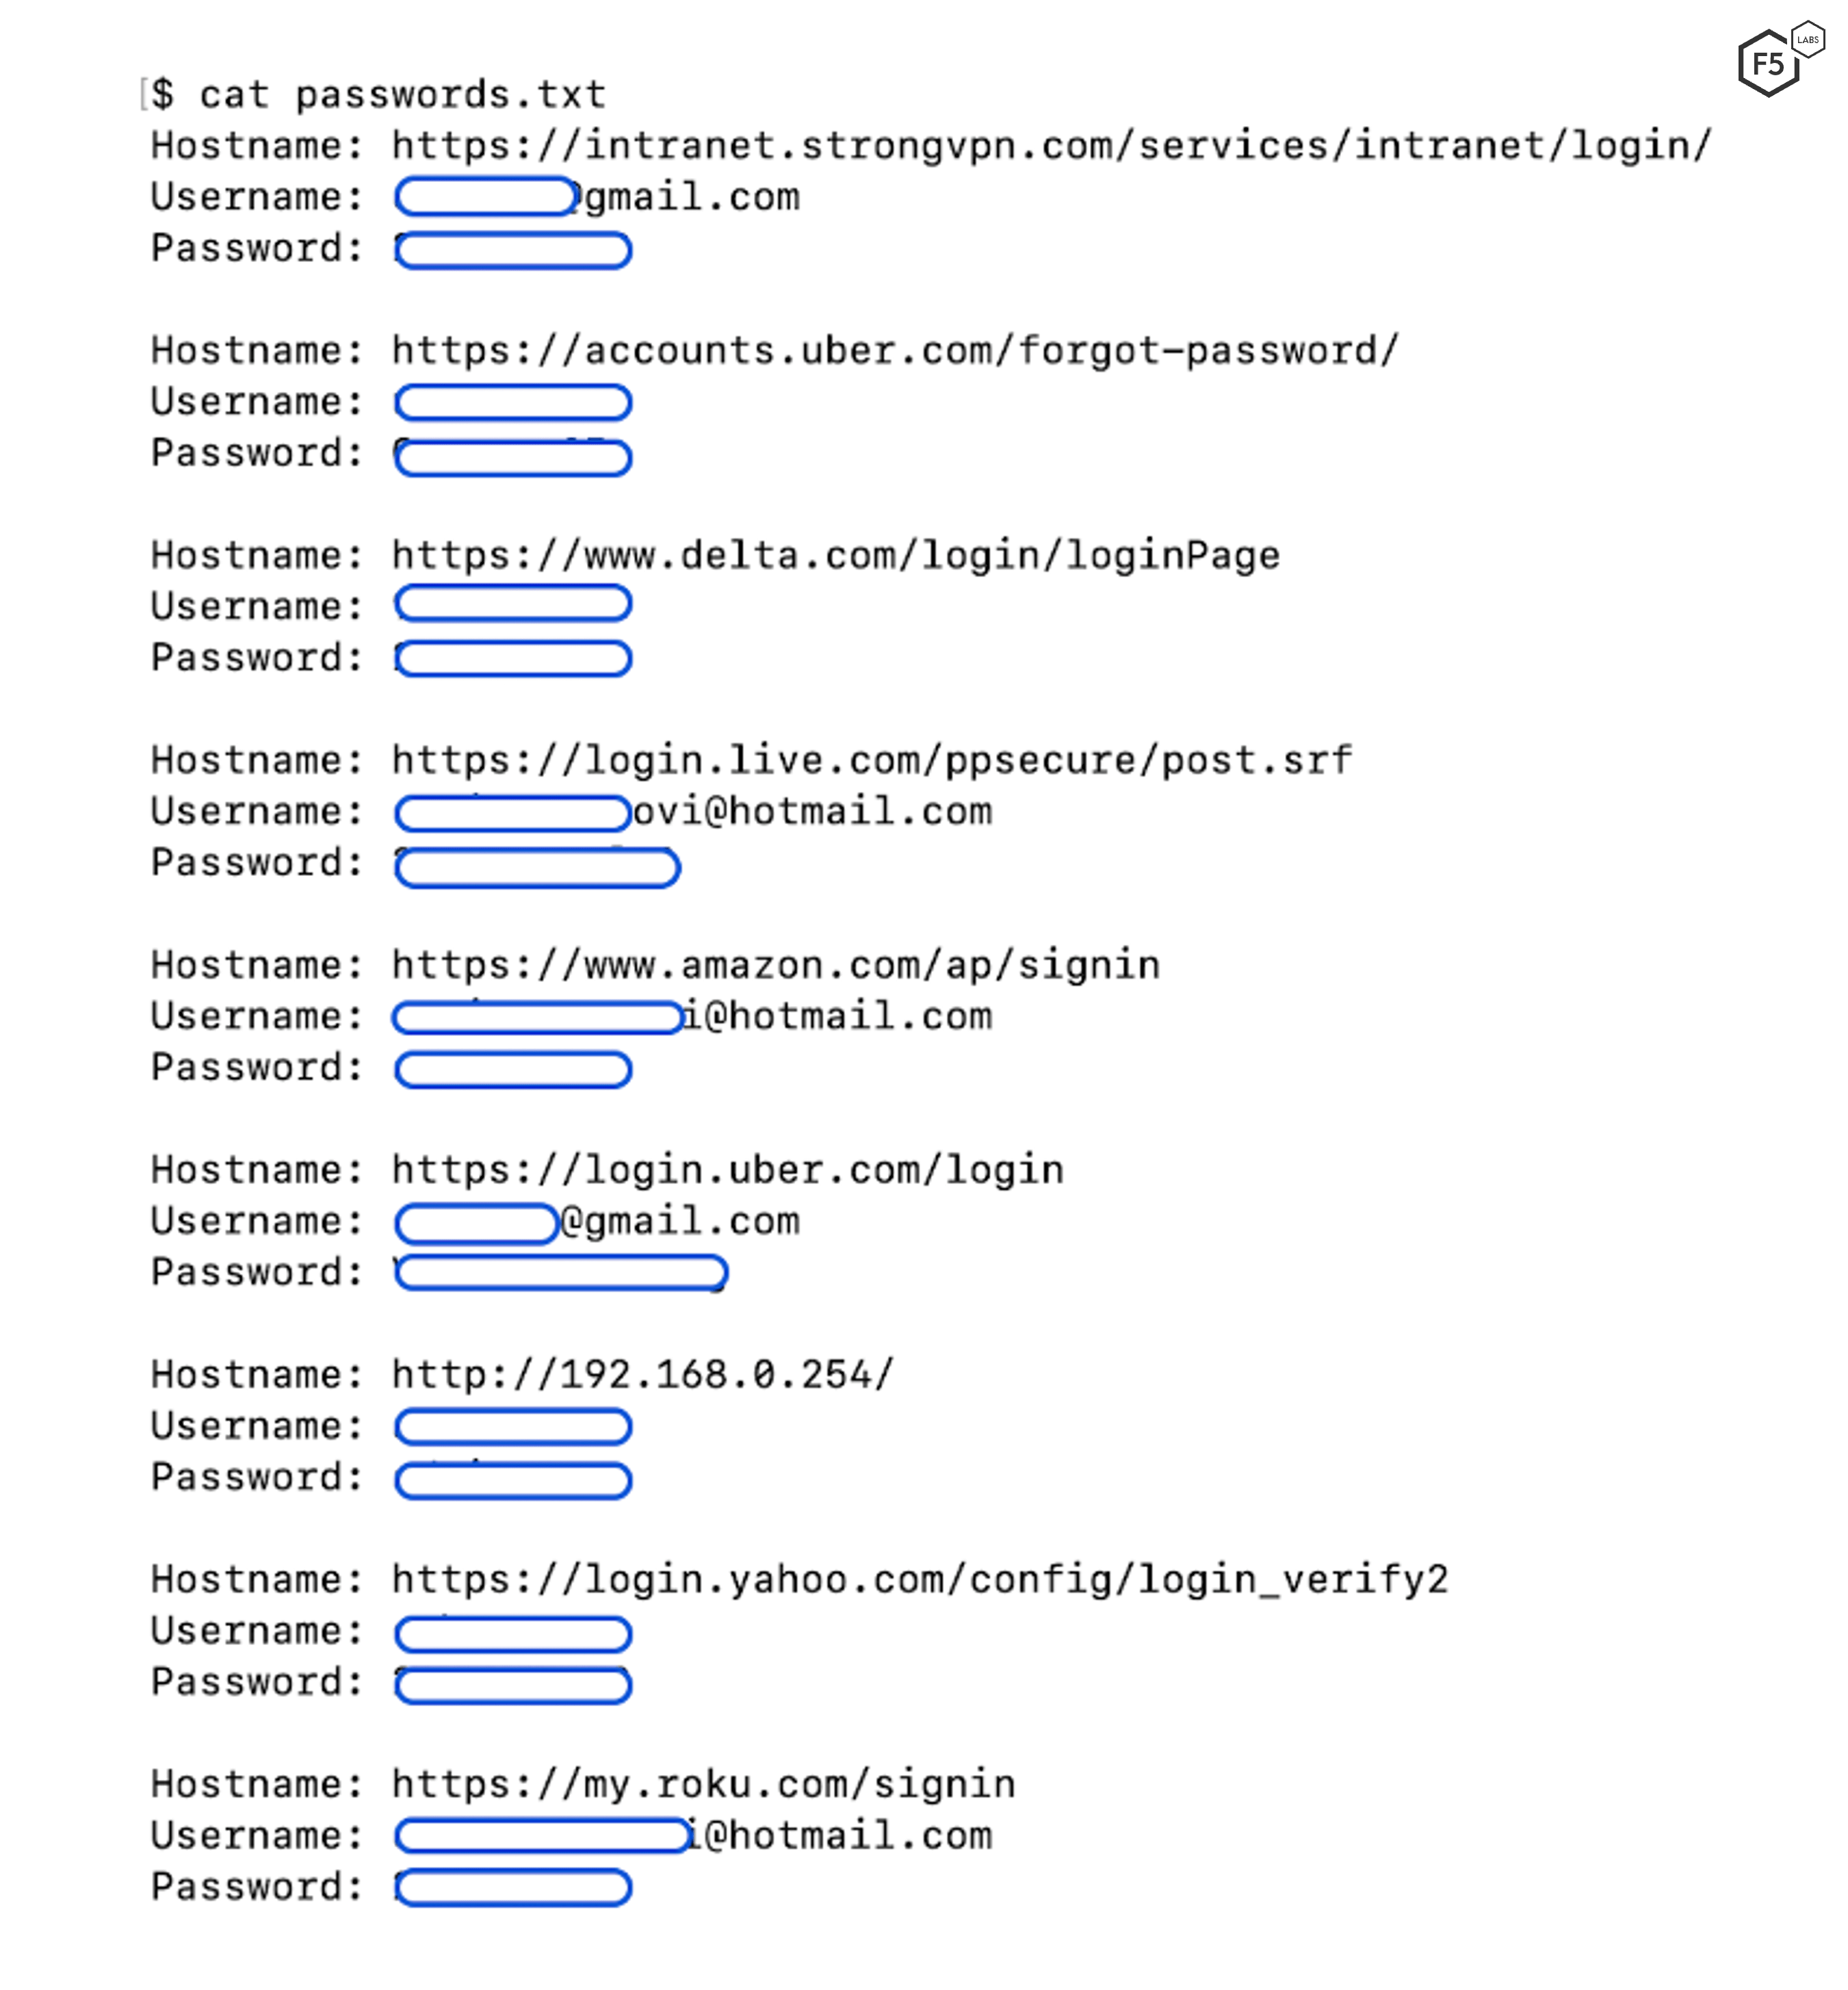Select the redacted Amazon password box

pyautogui.click(x=513, y=1070)
